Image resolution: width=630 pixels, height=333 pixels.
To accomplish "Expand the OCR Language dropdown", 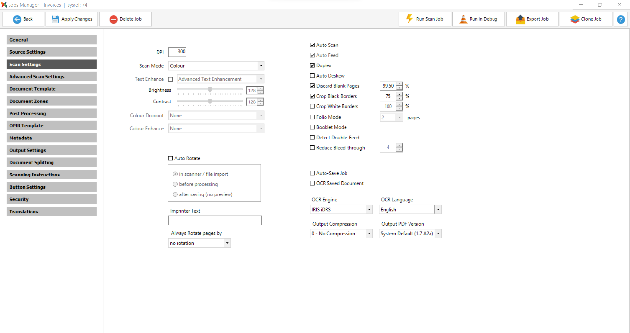I will pos(438,210).
